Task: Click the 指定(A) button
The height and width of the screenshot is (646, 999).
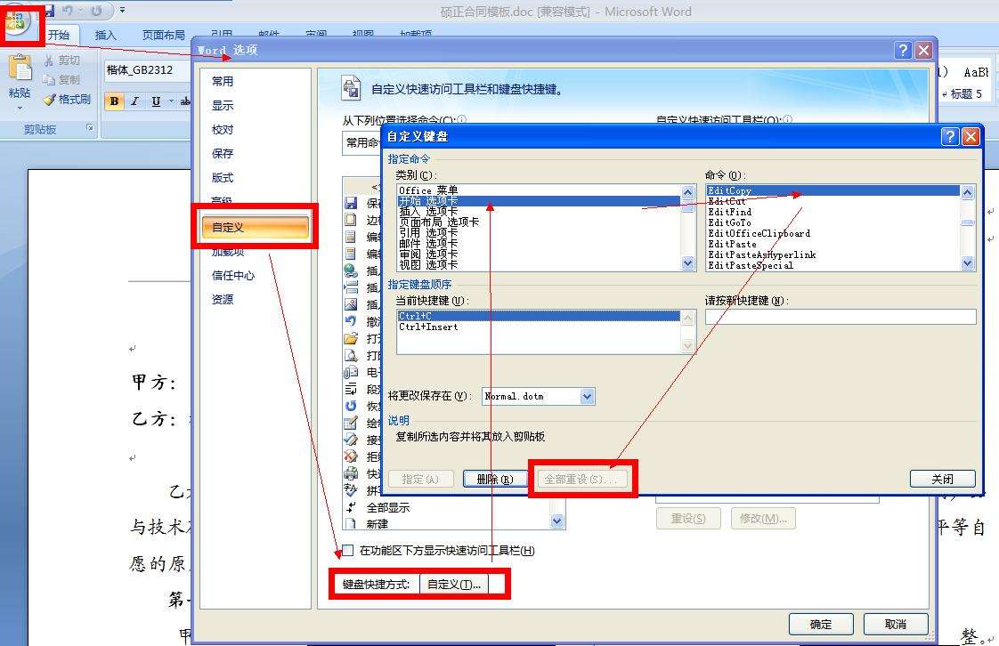Action: 420,480
